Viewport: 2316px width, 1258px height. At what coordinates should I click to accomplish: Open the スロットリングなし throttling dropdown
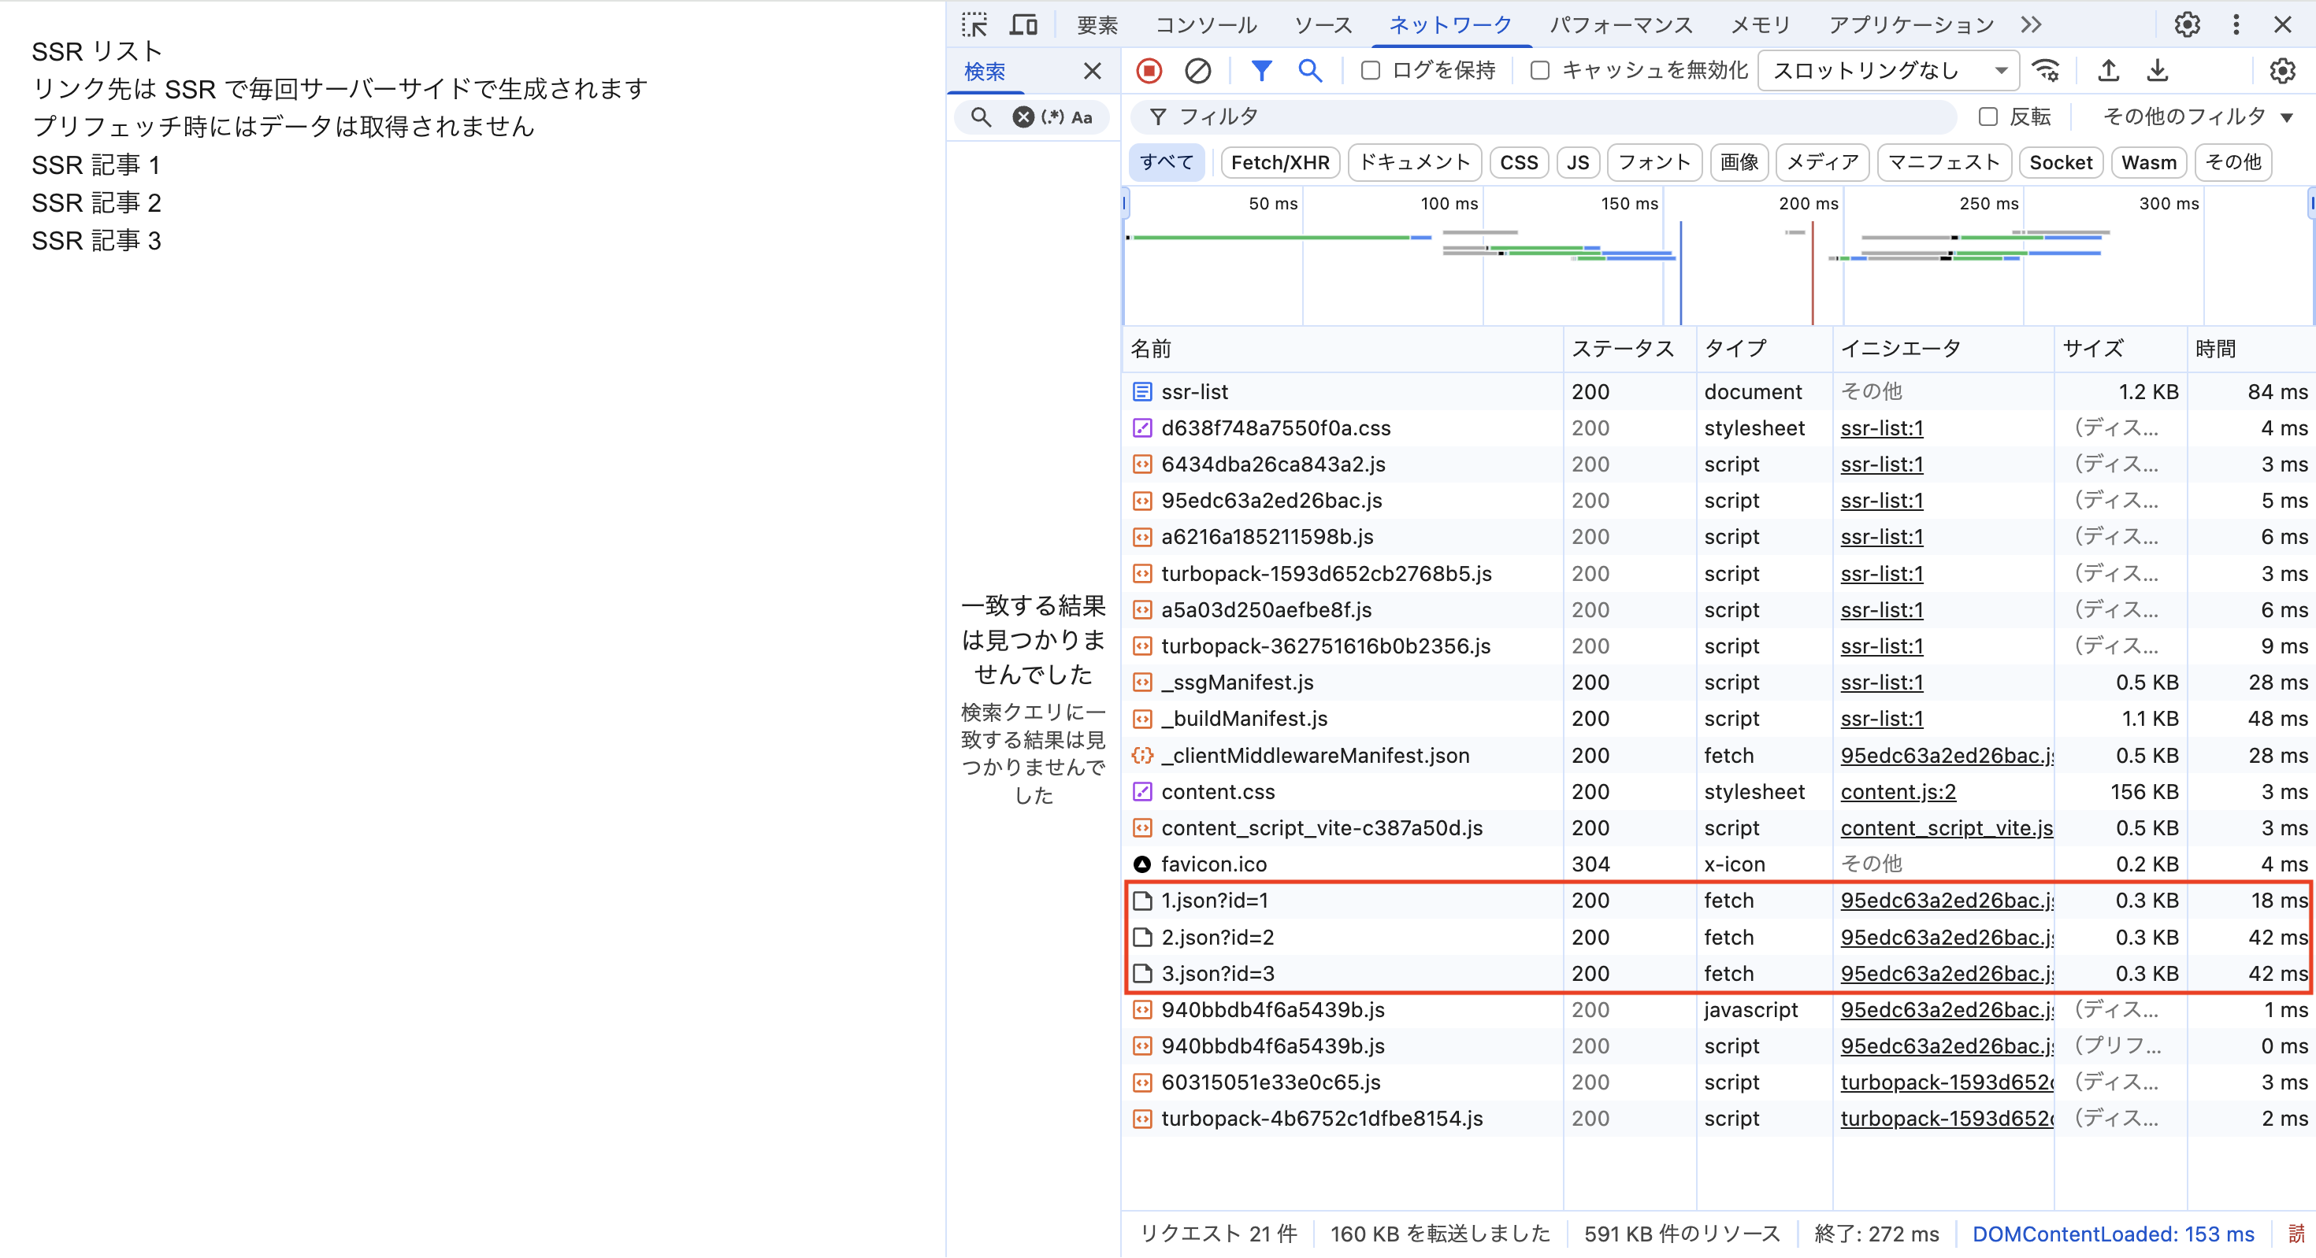tap(1888, 71)
